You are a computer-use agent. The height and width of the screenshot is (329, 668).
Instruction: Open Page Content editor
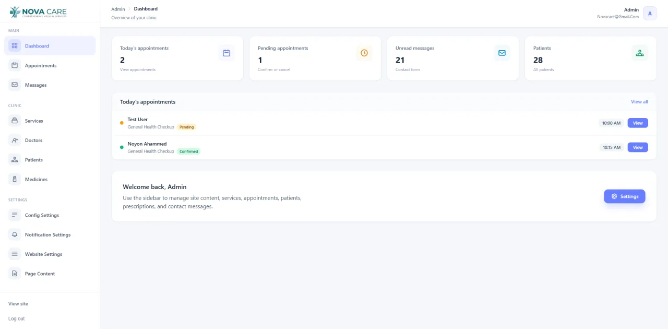point(40,274)
